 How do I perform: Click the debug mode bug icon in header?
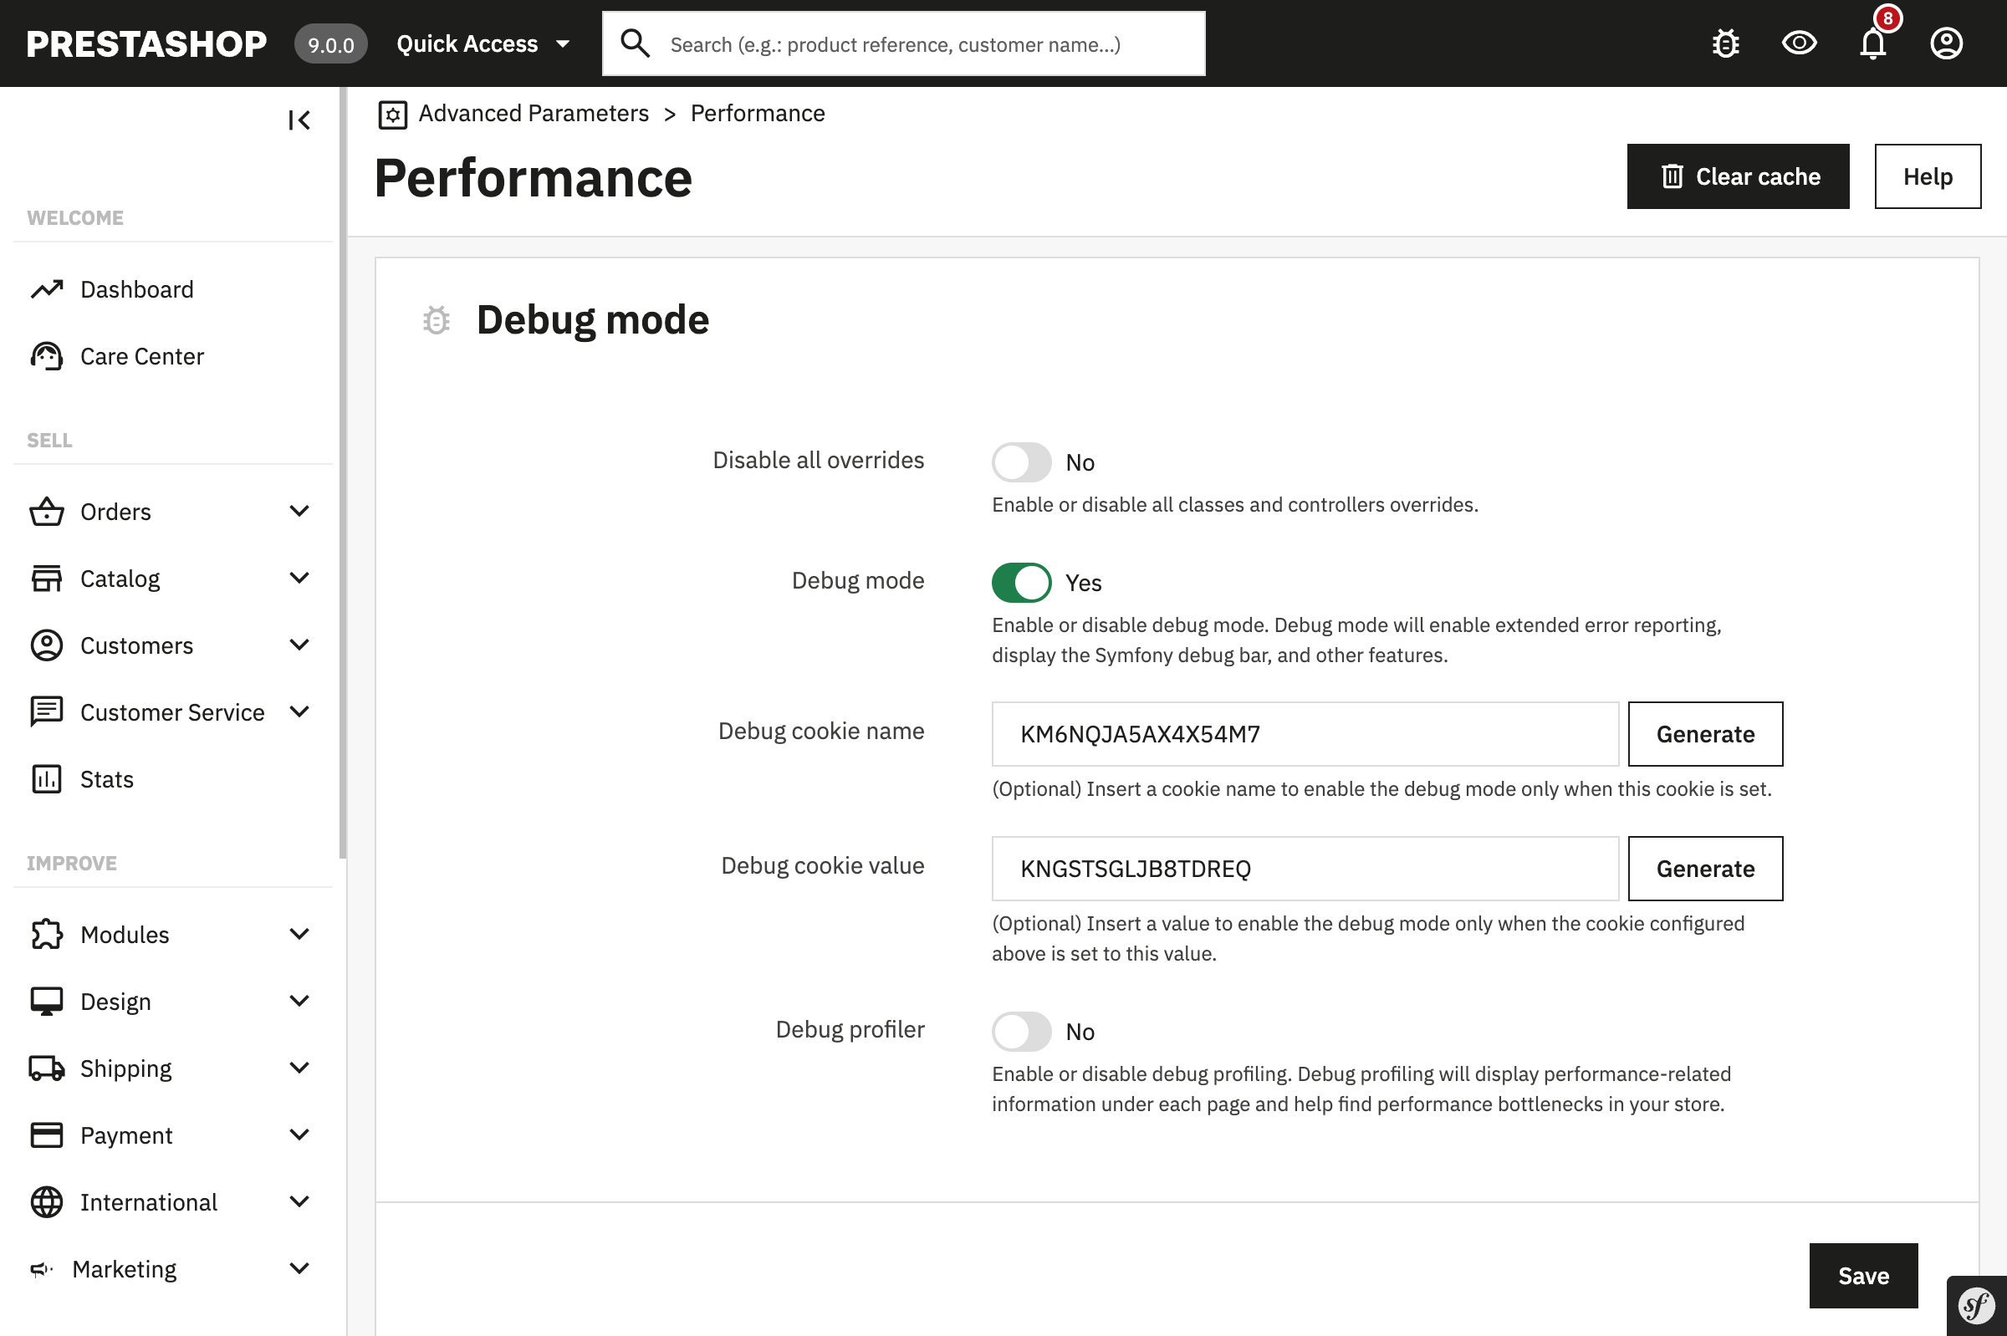[x=1726, y=43]
